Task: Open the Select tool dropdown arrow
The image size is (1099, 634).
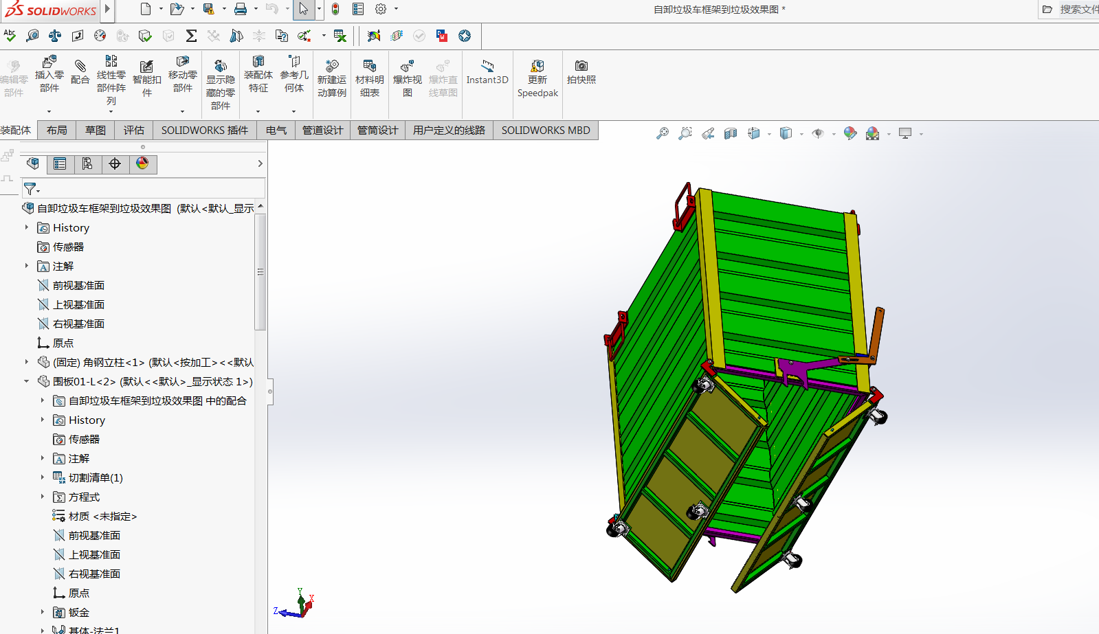Action: pos(319,9)
